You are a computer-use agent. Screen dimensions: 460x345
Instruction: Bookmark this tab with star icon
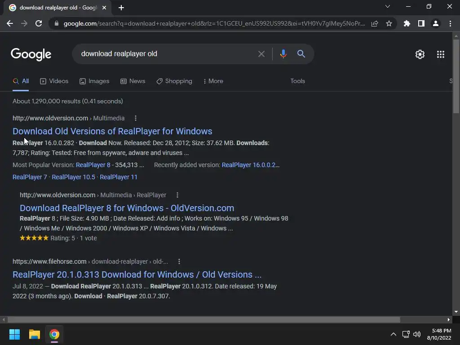pyautogui.click(x=389, y=23)
